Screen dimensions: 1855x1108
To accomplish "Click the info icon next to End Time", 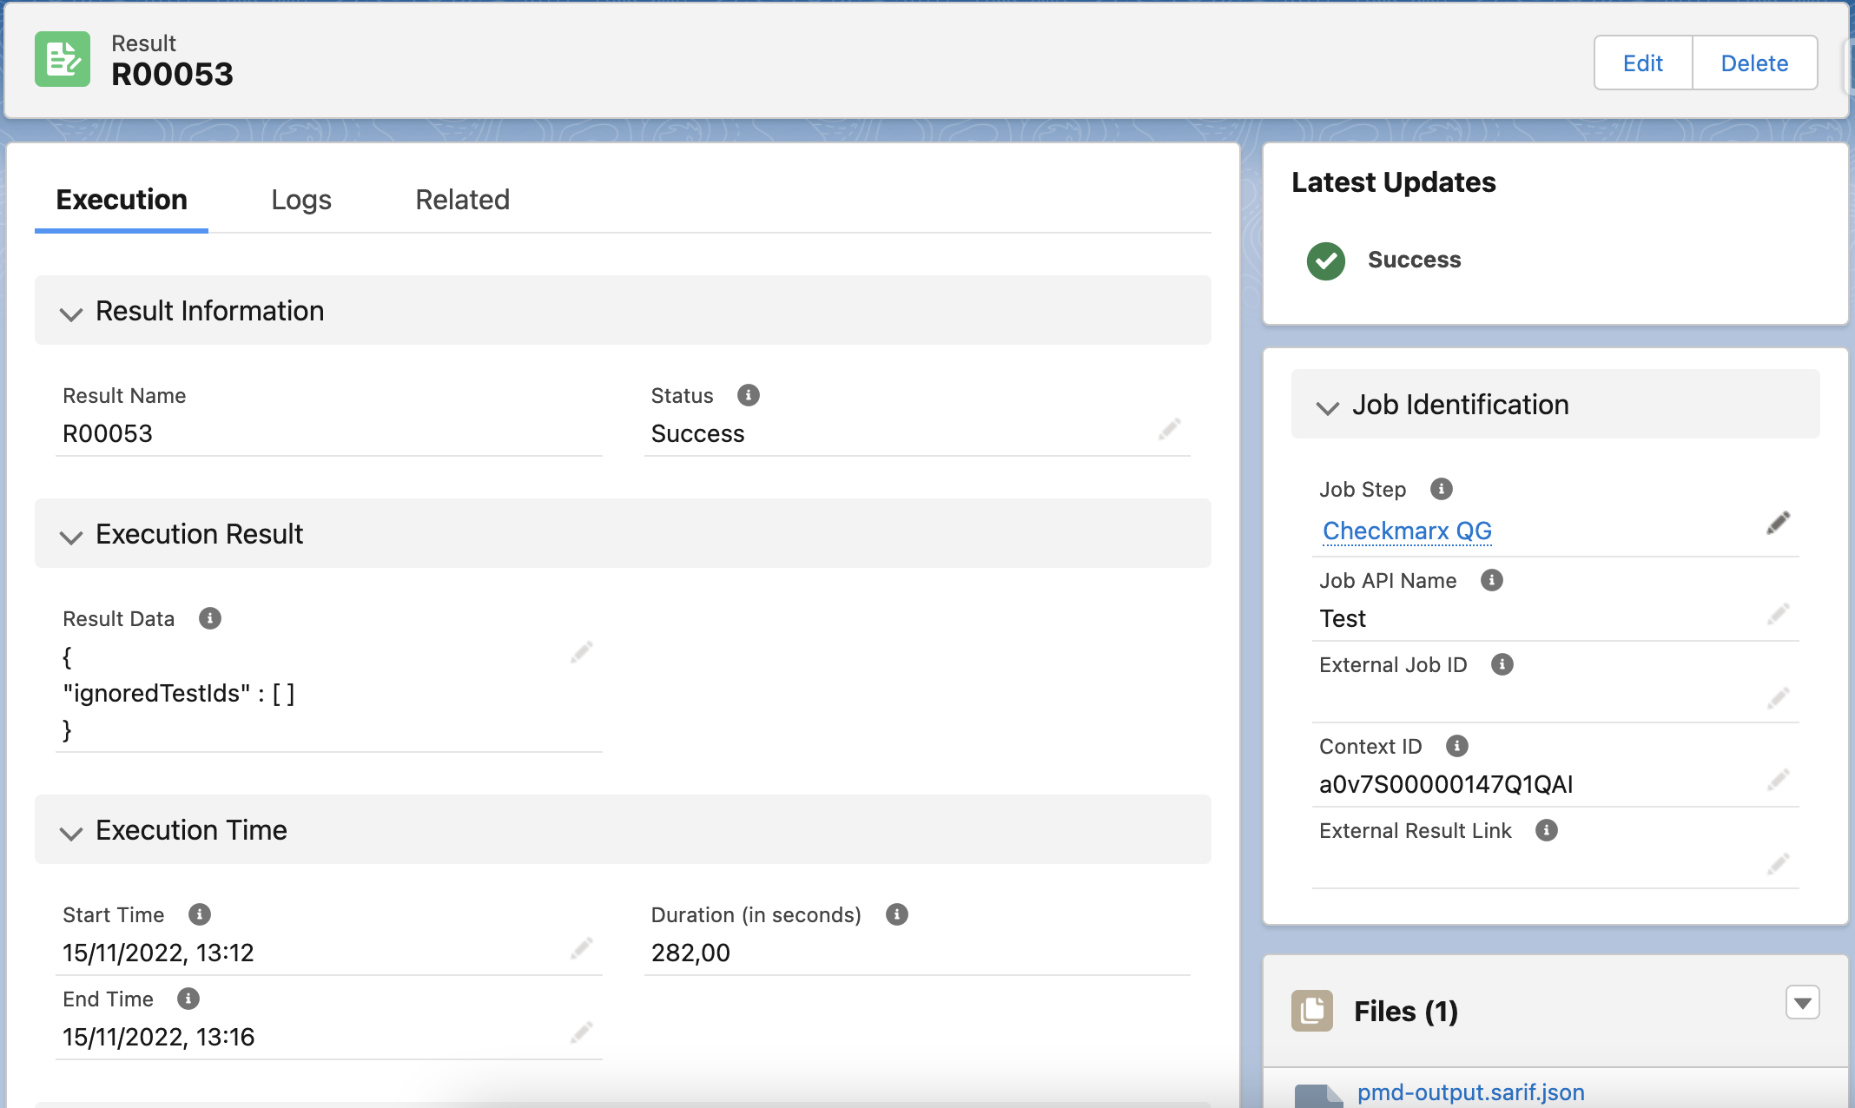I will [x=188, y=999].
